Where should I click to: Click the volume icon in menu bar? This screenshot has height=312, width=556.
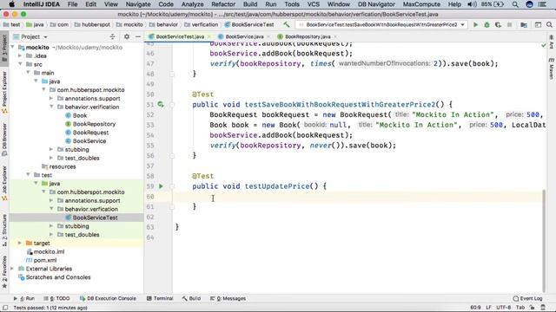[472, 4]
